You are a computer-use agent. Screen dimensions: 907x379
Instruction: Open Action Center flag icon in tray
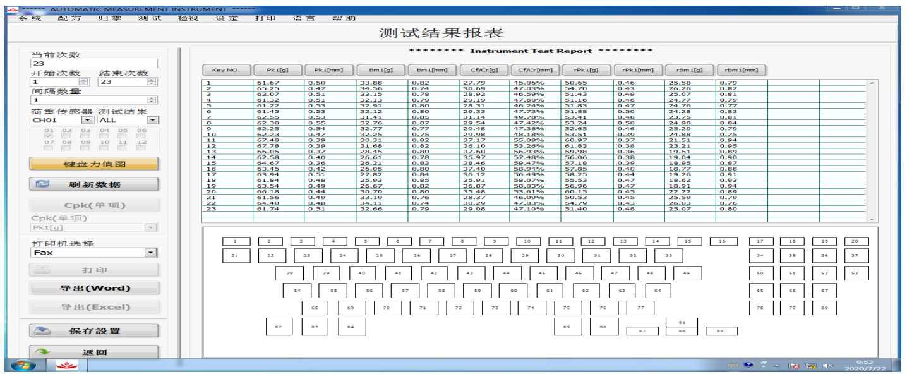point(795,366)
